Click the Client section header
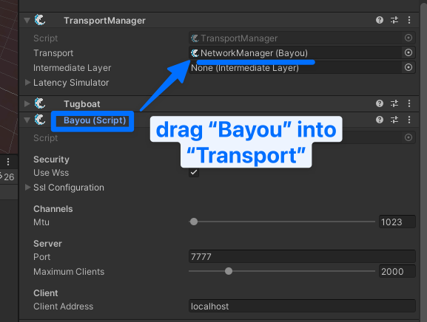 pos(46,293)
